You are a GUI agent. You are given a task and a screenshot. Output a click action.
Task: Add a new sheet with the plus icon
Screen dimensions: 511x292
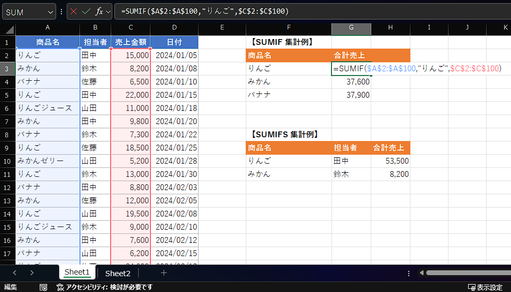click(164, 273)
